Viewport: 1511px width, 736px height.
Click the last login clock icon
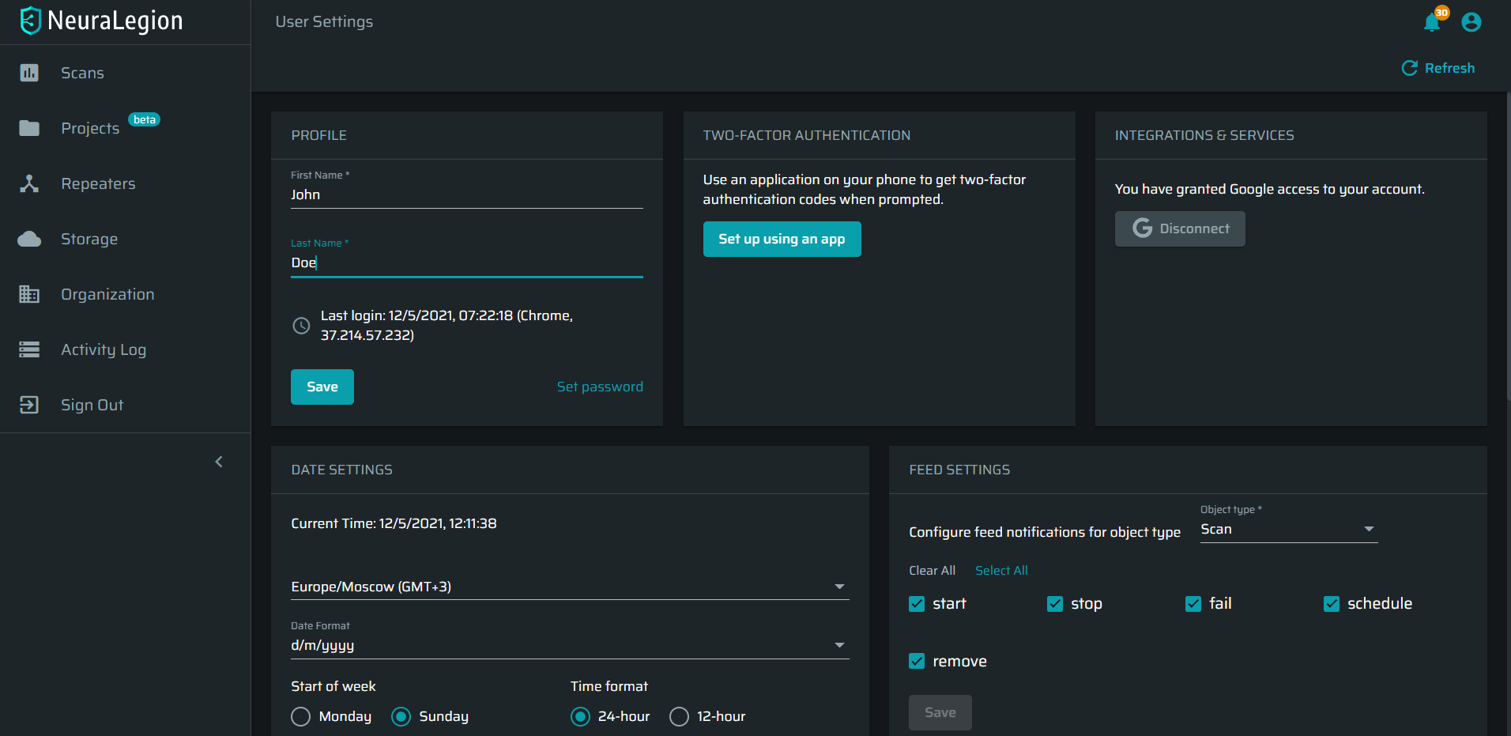coord(301,325)
